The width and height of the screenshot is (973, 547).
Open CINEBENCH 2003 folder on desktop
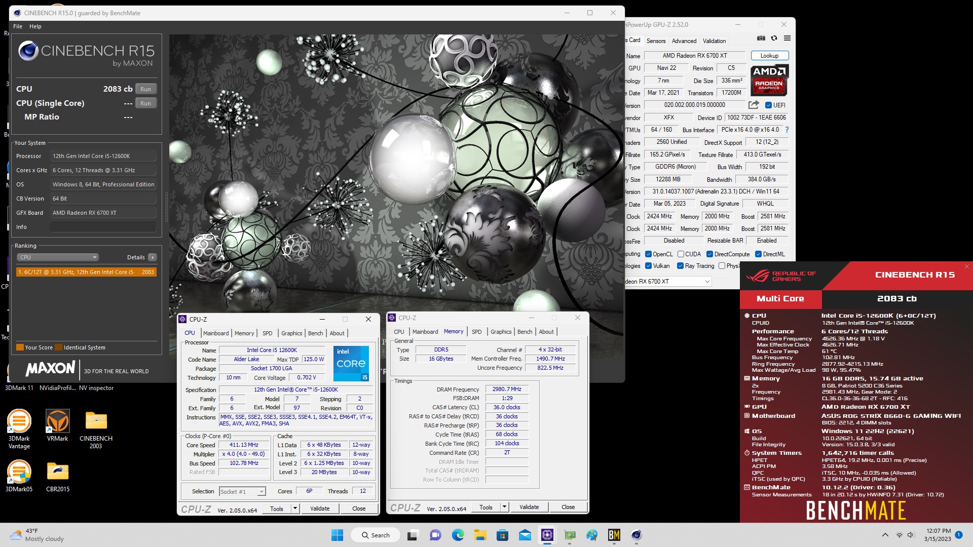(96, 429)
